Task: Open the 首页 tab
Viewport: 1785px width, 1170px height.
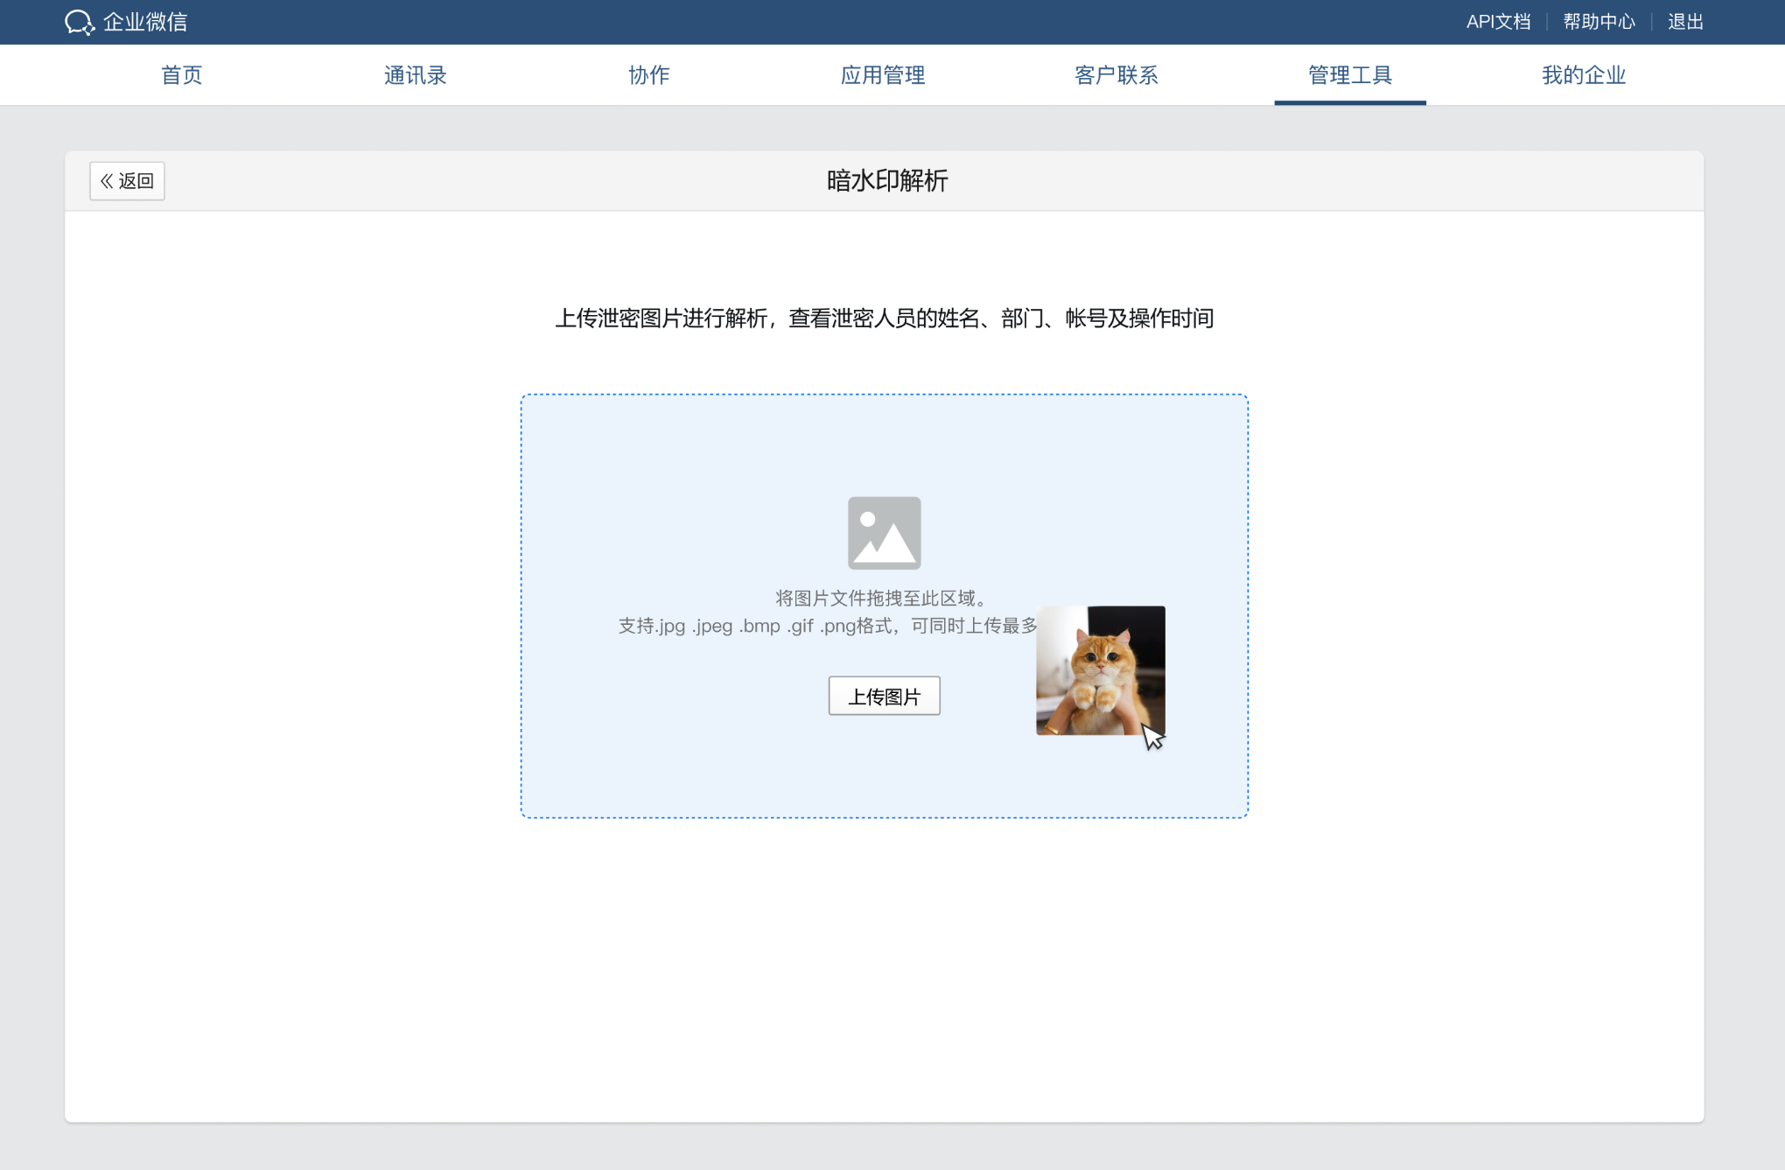Action: point(181,75)
